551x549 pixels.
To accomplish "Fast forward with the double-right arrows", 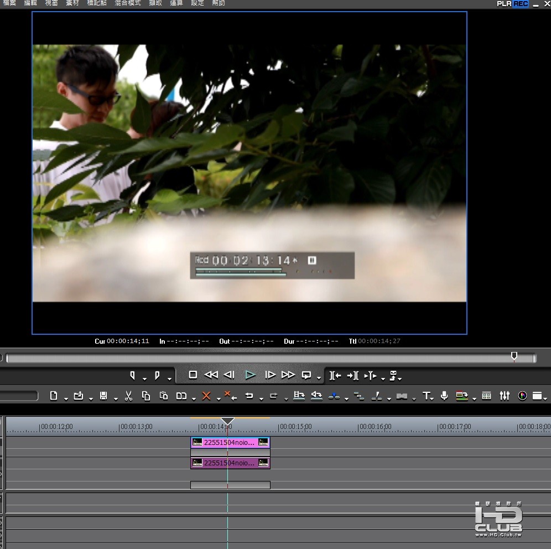I will click(288, 375).
